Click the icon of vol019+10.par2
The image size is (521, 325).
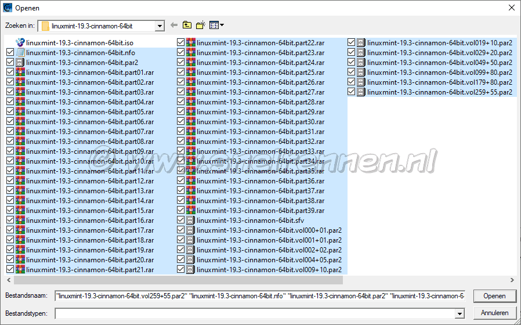pyautogui.click(x=361, y=42)
